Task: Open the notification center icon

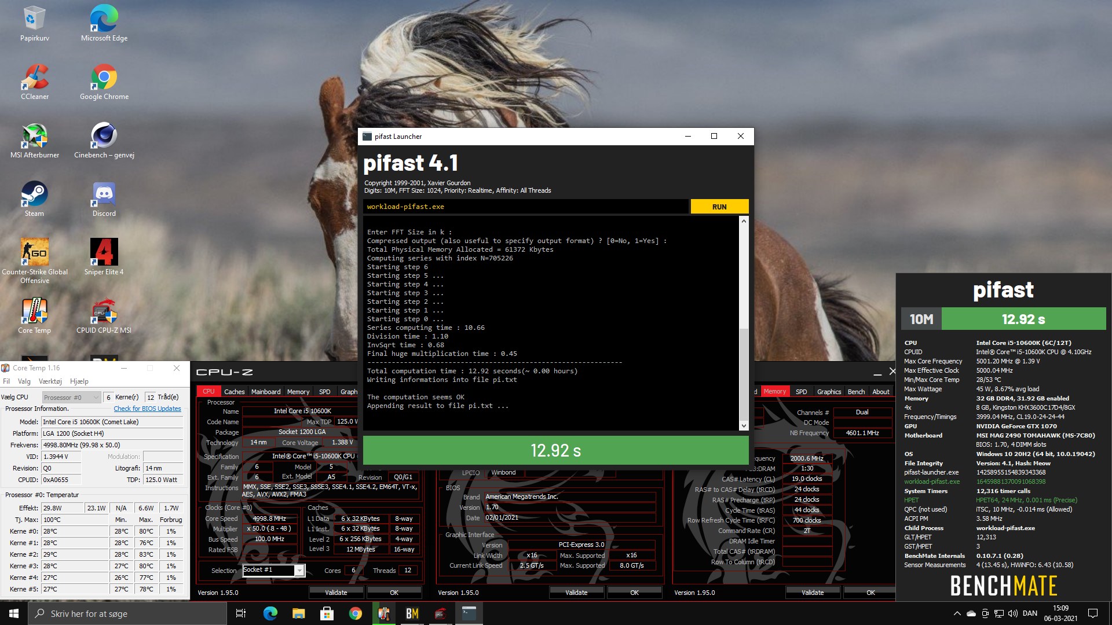Action: tap(1093, 613)
